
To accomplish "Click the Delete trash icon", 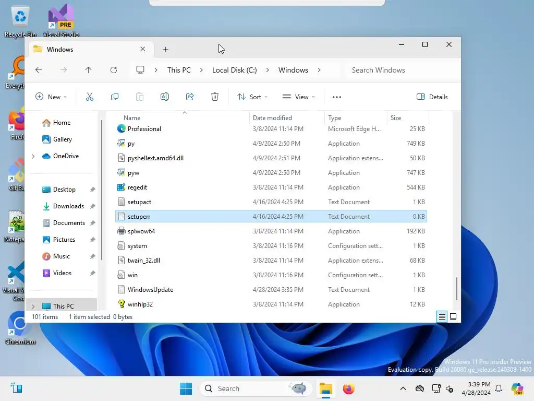I will pyautogui.click(x=214, y=97).
